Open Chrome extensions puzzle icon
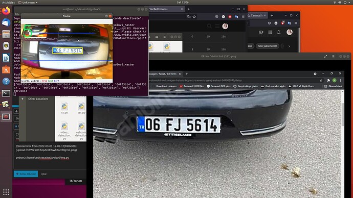The height and width of the screenshot is (198, 353). click(328, 80)
